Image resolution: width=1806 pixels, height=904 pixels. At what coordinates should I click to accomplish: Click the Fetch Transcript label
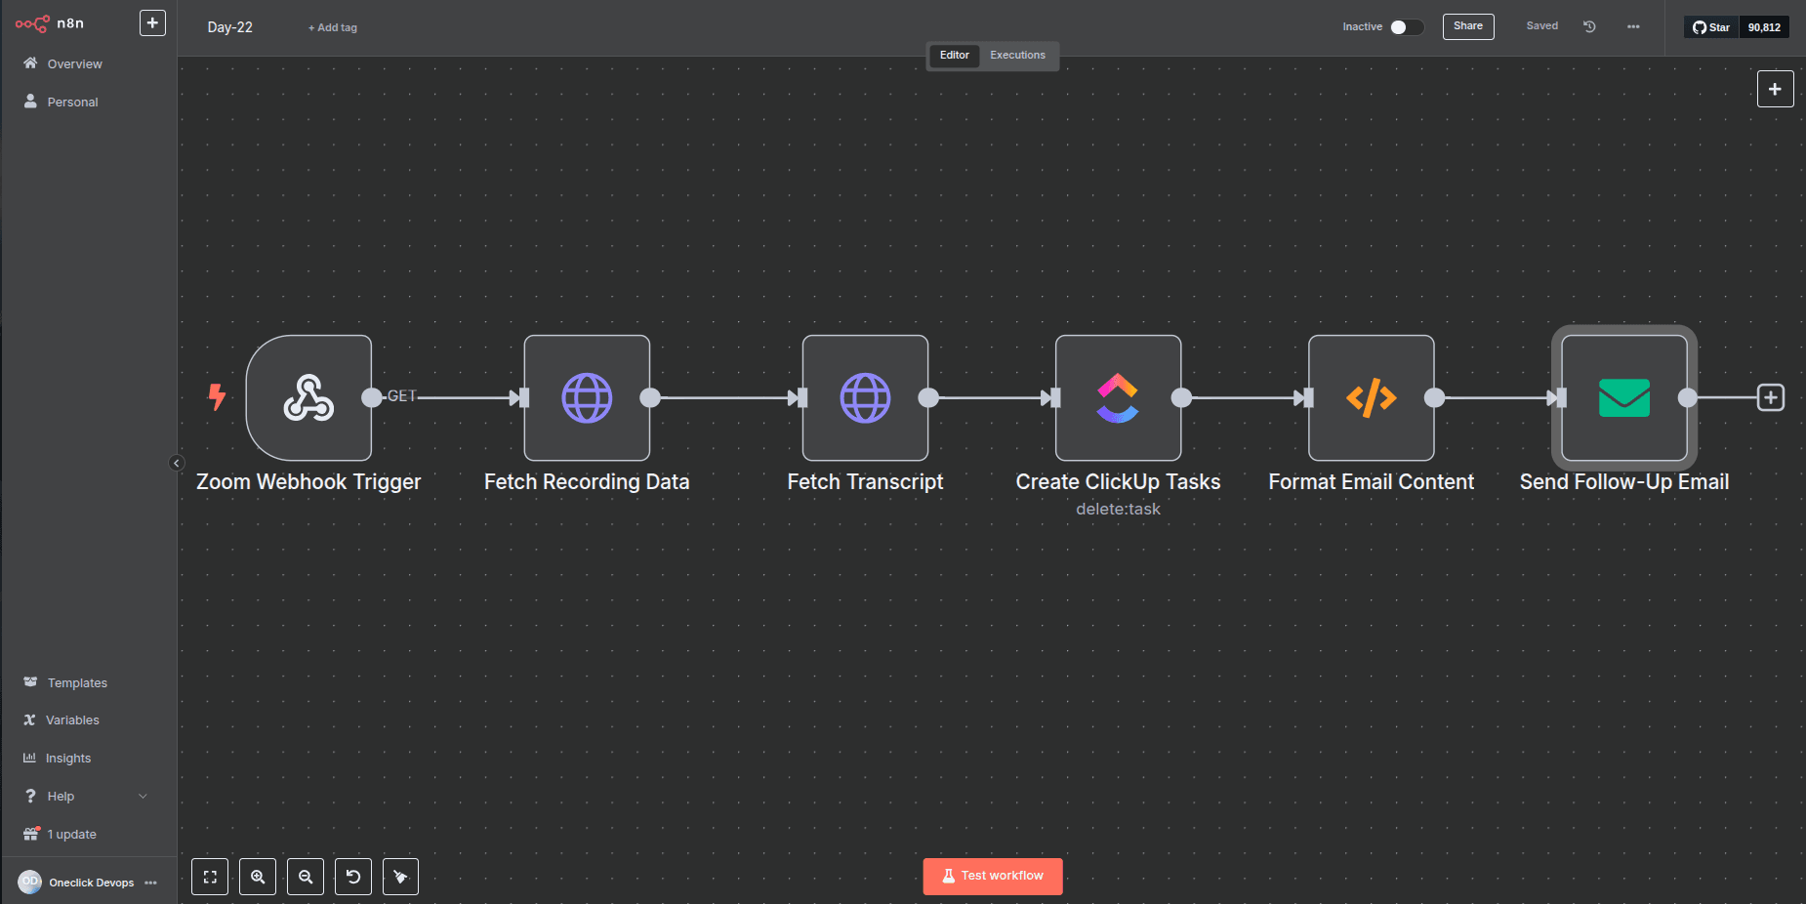[865, 481]
